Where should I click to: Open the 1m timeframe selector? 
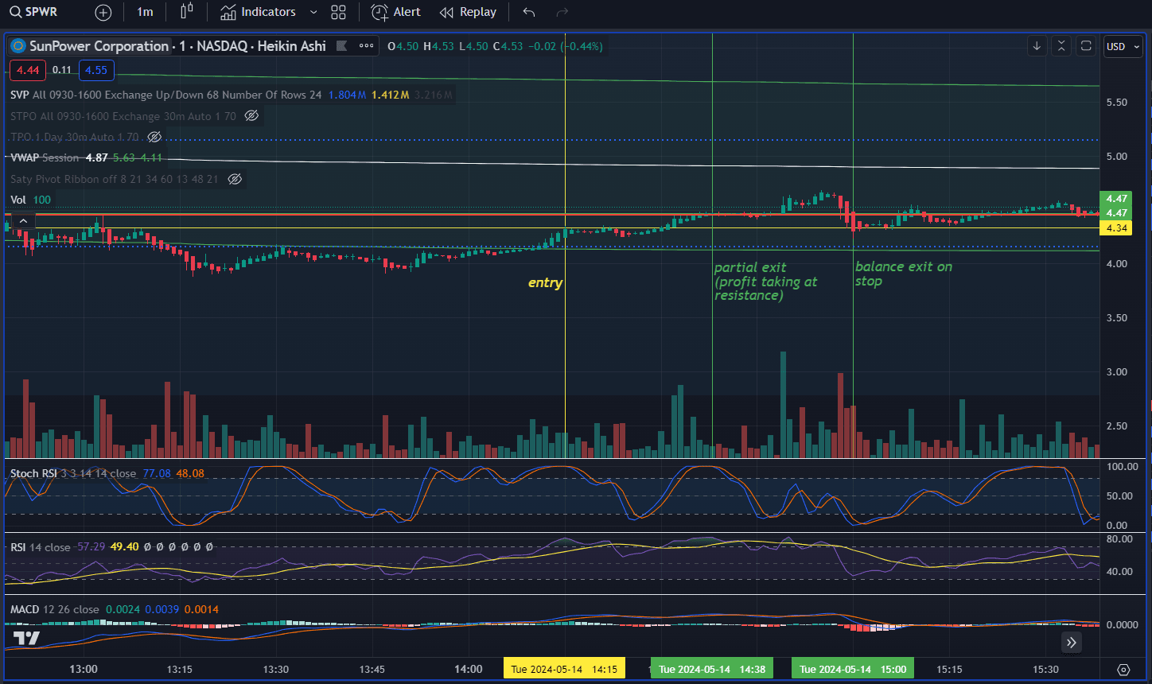click(x=145, y=12)
